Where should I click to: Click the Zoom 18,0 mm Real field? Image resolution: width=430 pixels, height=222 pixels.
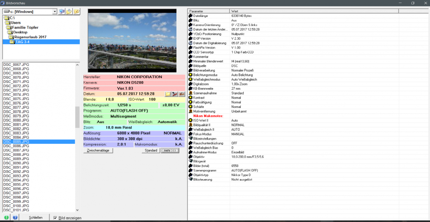coord(134,127)
